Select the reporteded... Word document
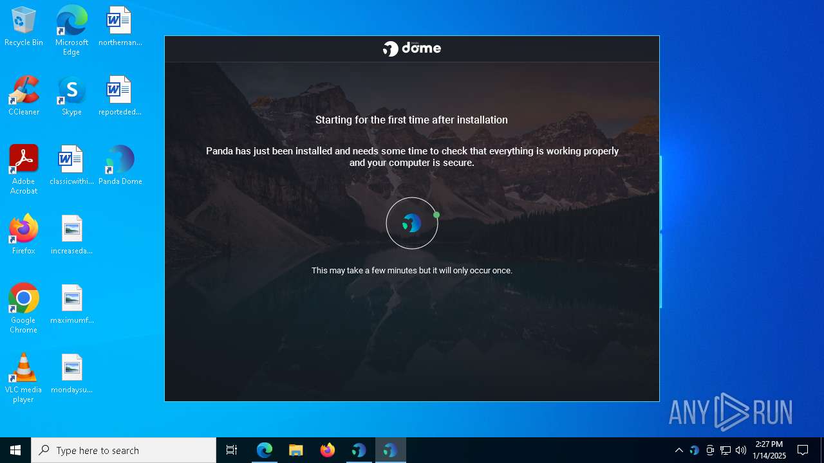Screen dimensions: 824x463 point(120,96)
